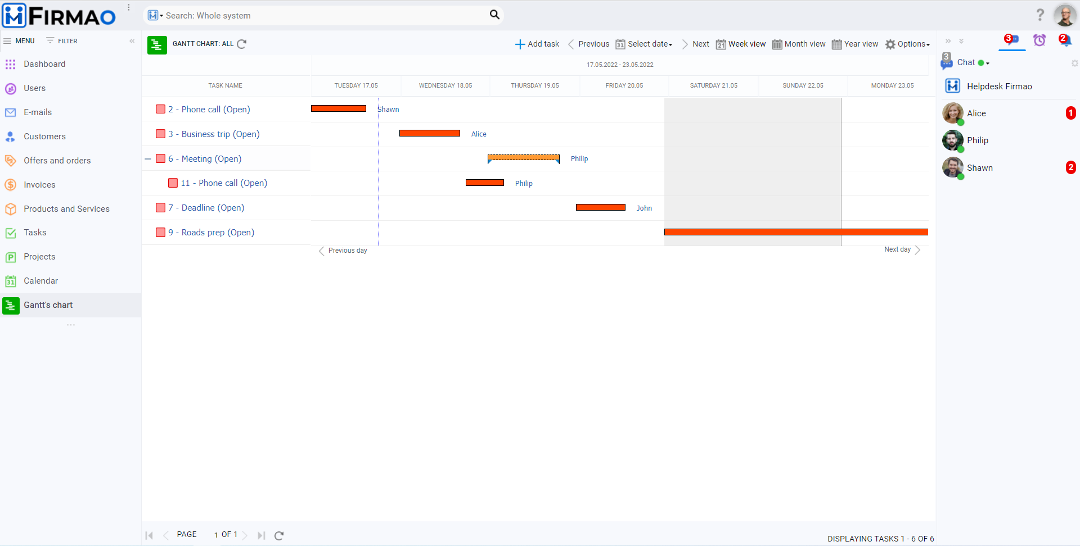Toggle the 3 - Business trip checkbox
This screenshot has width=1080, height=546.
(x=161, y=134)
